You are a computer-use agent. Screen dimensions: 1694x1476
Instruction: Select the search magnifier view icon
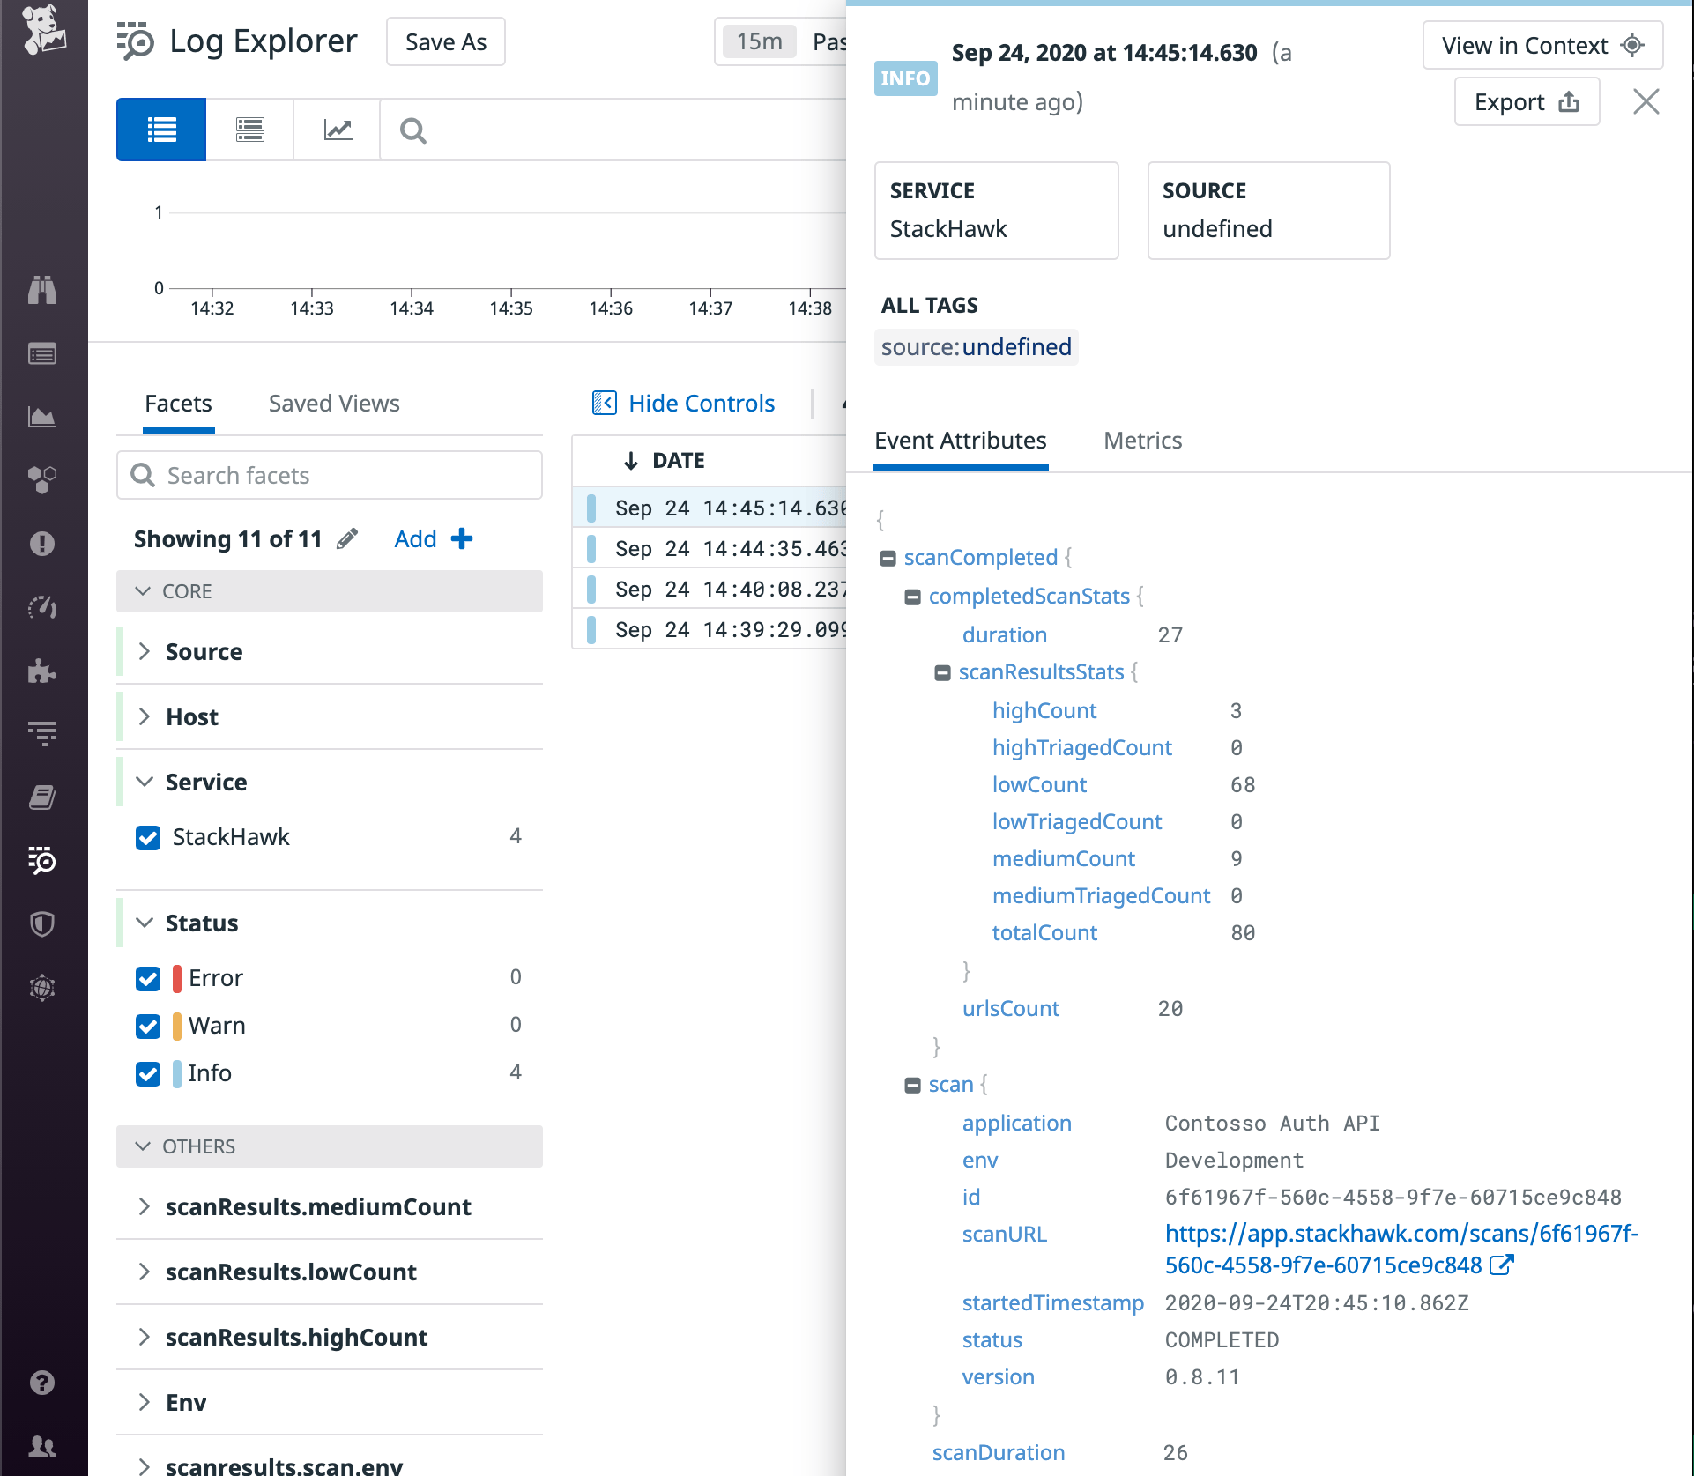(412, 130)
